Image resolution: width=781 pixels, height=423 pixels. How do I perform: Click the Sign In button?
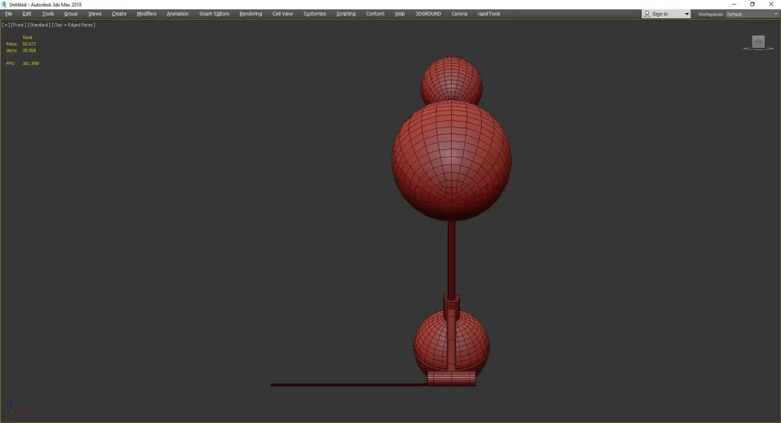click(x=660, y=14)
